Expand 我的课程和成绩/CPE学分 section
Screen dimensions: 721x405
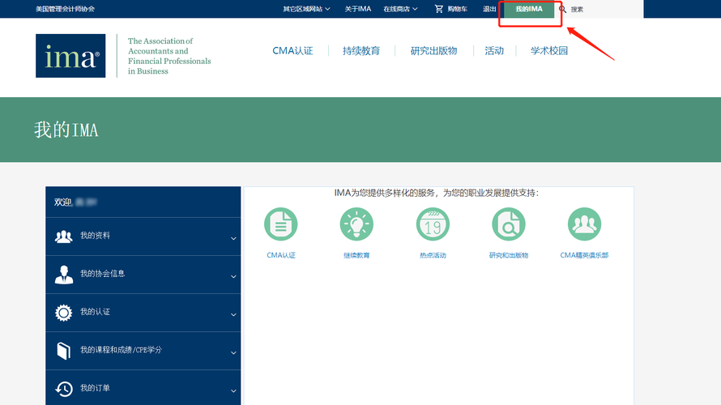(143, 351)
